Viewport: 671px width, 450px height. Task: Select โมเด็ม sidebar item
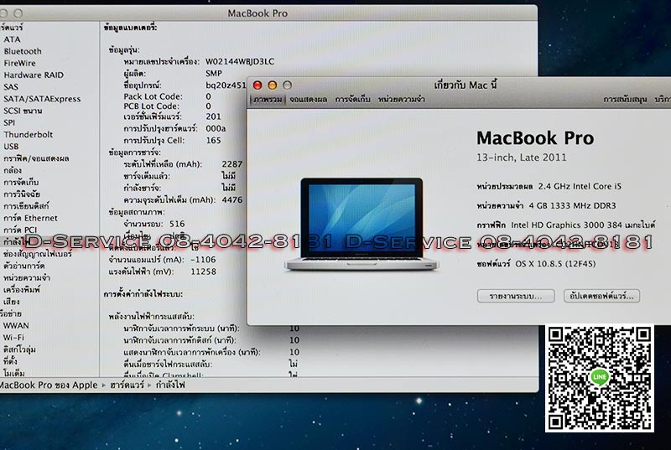pos(14,373)
